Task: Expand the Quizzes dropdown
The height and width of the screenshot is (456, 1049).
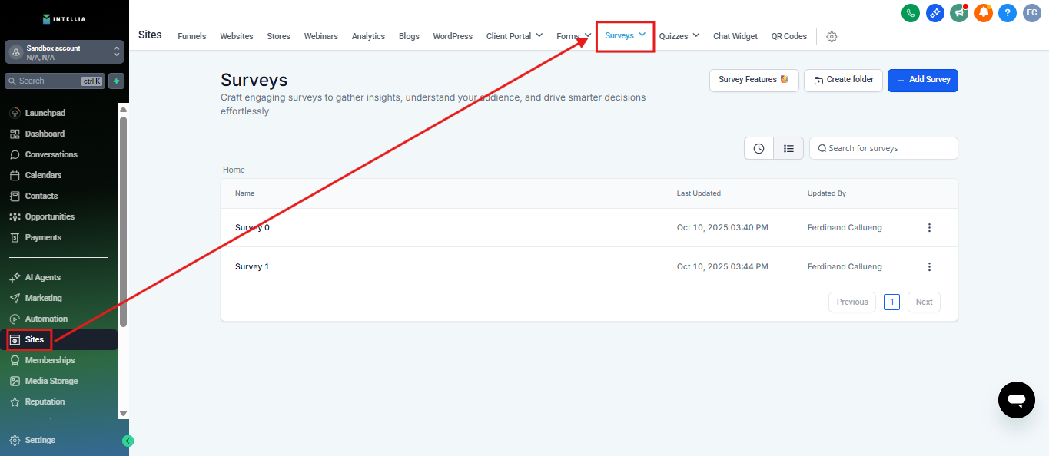Action: tap(679, 36)
